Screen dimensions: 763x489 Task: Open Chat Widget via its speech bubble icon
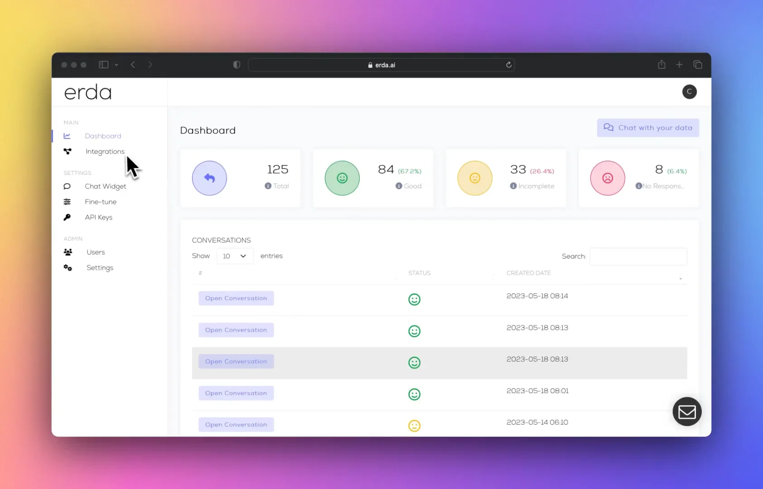67,186
